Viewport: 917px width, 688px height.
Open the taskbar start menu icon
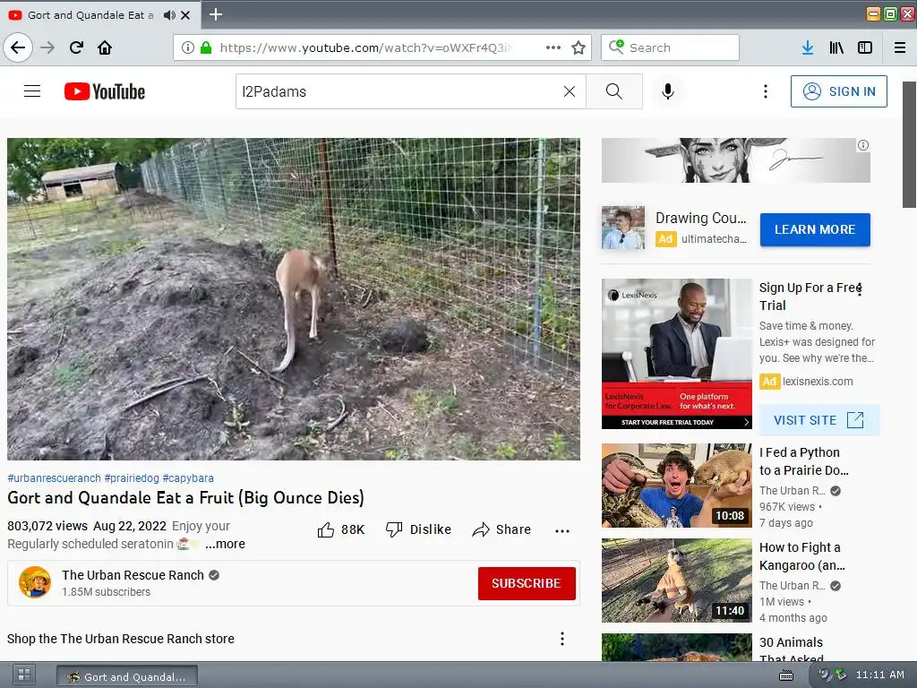[24, 675]
